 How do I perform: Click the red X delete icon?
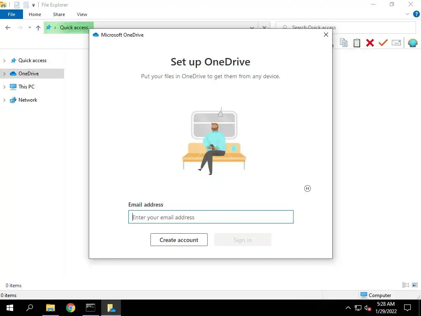[x=370, y=43]
